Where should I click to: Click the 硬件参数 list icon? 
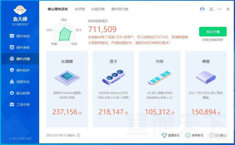click(12, 47)
